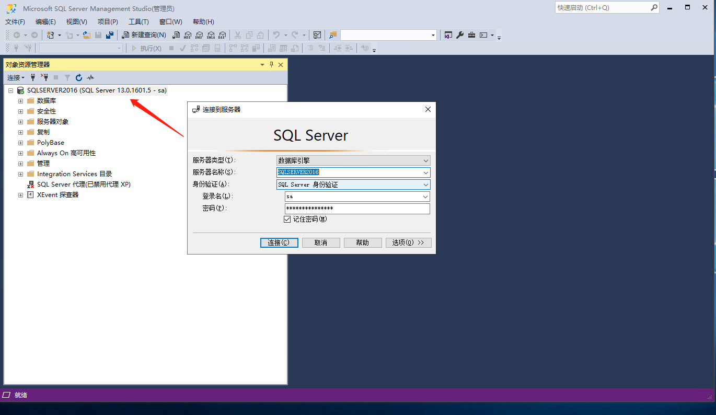Select the Activity Monitor icon
Image resolution: width=716 pixels, height=415 pixels.
coord(90,77)
